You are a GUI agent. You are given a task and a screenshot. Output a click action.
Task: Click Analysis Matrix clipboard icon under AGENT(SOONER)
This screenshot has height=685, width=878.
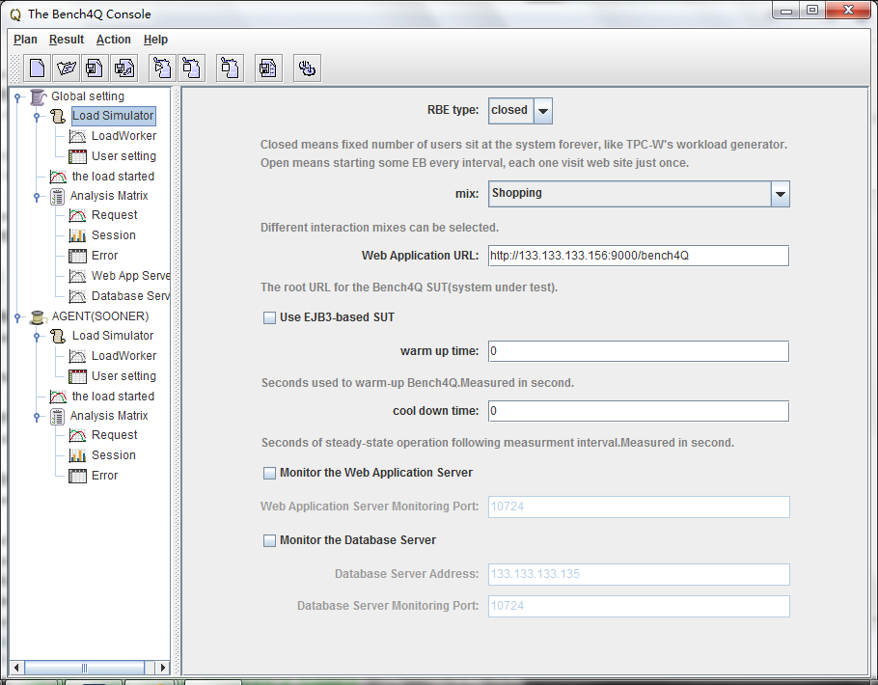(57, 416)
